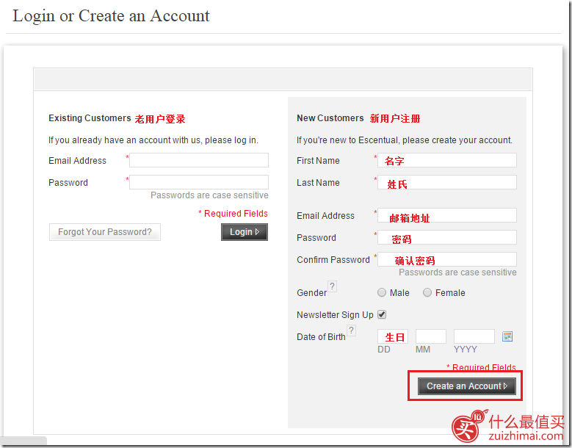Screen dimensions: 572x448
Task: Click the Confirm Password input field
Action: coord(447,259)
